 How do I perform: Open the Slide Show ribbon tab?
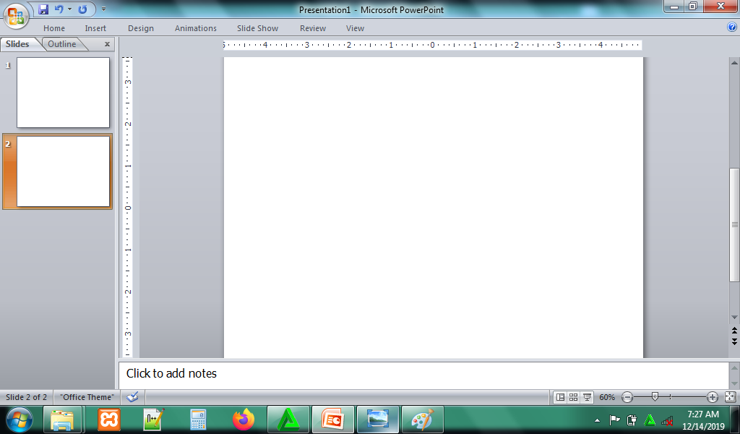[258, 28]
